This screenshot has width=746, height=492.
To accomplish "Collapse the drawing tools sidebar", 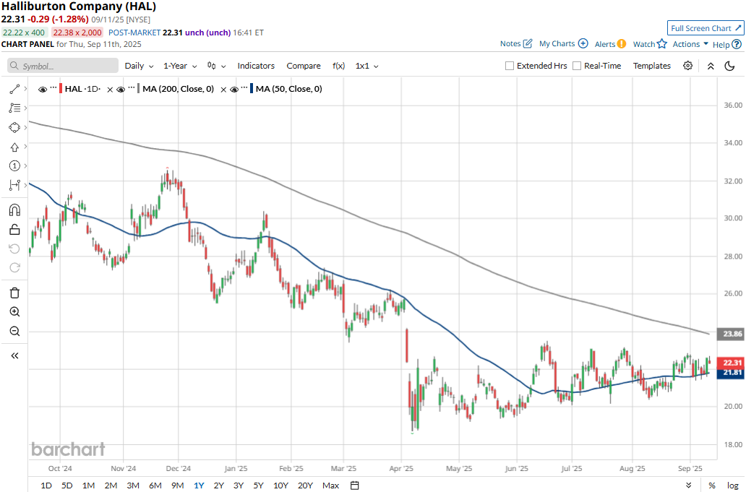I will pyautogui.click(x=14, y=355).
